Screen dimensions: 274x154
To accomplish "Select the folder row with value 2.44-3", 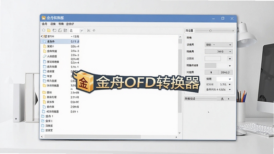I will tap(60, 51).
